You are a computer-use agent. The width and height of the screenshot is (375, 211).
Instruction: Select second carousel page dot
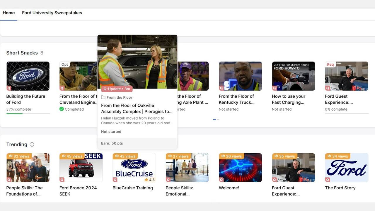coord(218,120)
